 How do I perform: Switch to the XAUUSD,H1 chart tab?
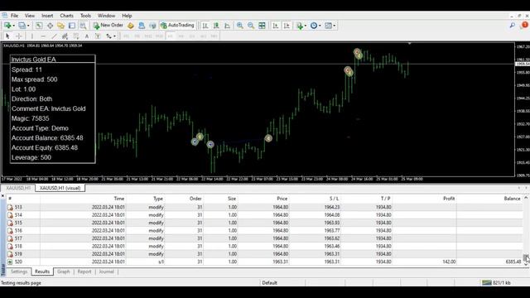click(x=18, y=188)
